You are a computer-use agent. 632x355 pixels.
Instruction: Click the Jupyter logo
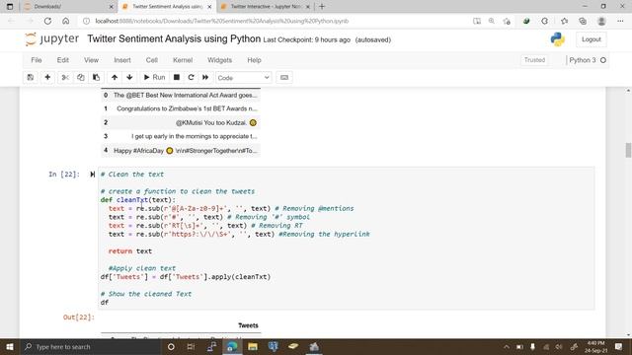(x=51, y=39)
